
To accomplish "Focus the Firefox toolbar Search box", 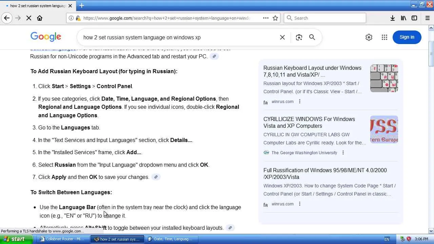I will pos(325,18).
